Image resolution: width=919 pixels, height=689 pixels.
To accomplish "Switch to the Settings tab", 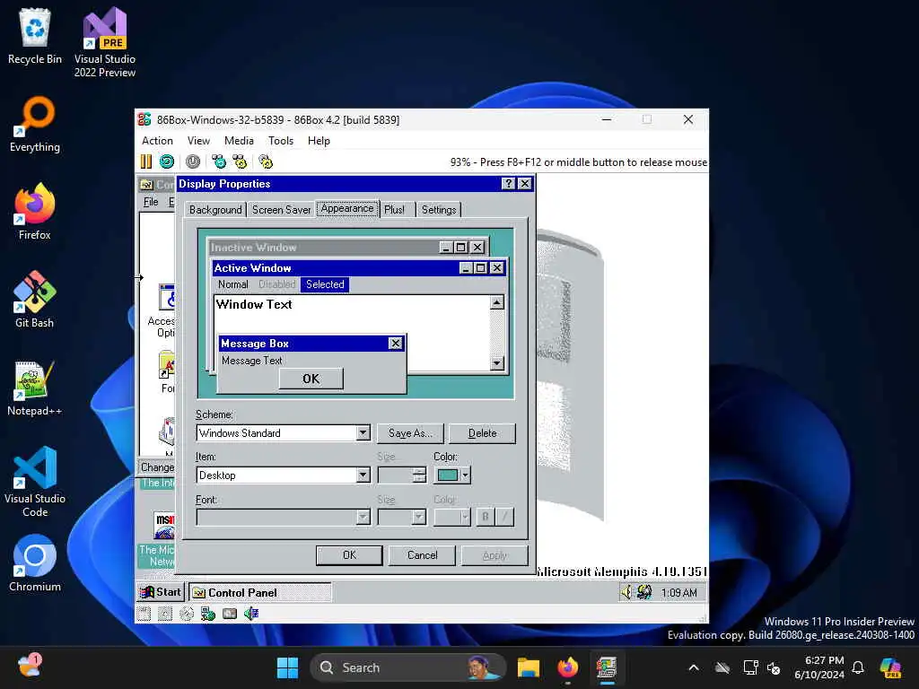I will 439,210.
